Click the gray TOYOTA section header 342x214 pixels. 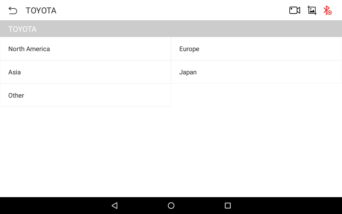pyautogui.click(x=171, y=29)
